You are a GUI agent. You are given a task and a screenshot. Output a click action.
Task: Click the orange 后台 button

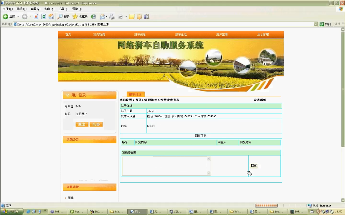point(96,124)
